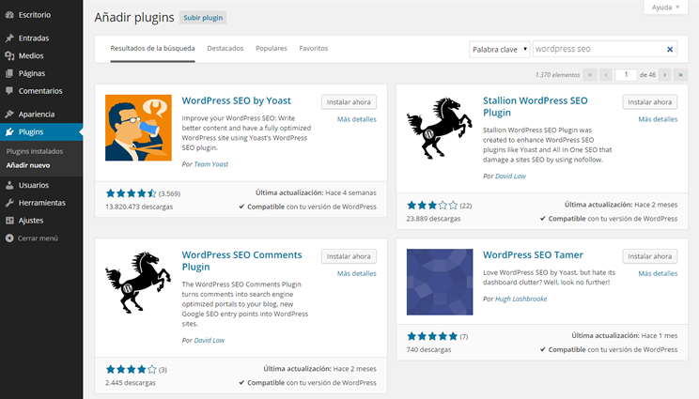Click five-star rating of WordPress SEO Tamer
The image size is (699, 399).
coord(432,336)
